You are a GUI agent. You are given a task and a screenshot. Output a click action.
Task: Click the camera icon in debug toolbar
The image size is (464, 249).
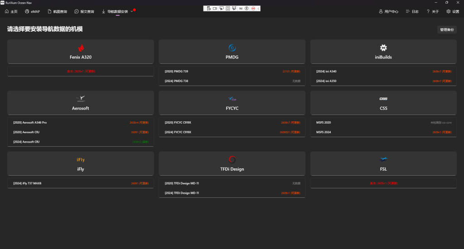(x=215, y=9)
